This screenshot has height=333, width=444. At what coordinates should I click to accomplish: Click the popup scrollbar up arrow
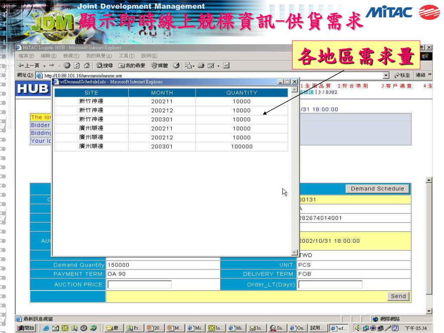pyautogui.click(x=294, y=89)
